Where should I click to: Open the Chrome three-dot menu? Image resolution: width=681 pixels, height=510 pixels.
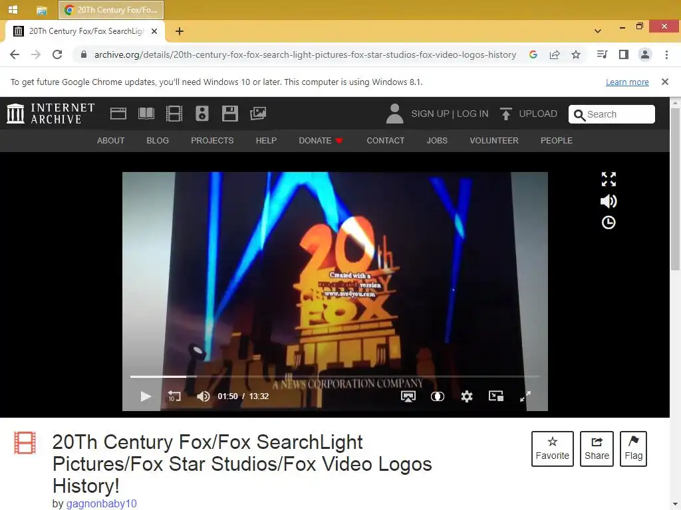click(x=666, y=54)
